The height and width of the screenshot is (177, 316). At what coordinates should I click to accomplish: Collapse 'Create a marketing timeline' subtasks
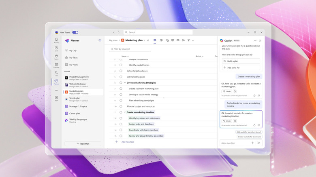[125, 112]
